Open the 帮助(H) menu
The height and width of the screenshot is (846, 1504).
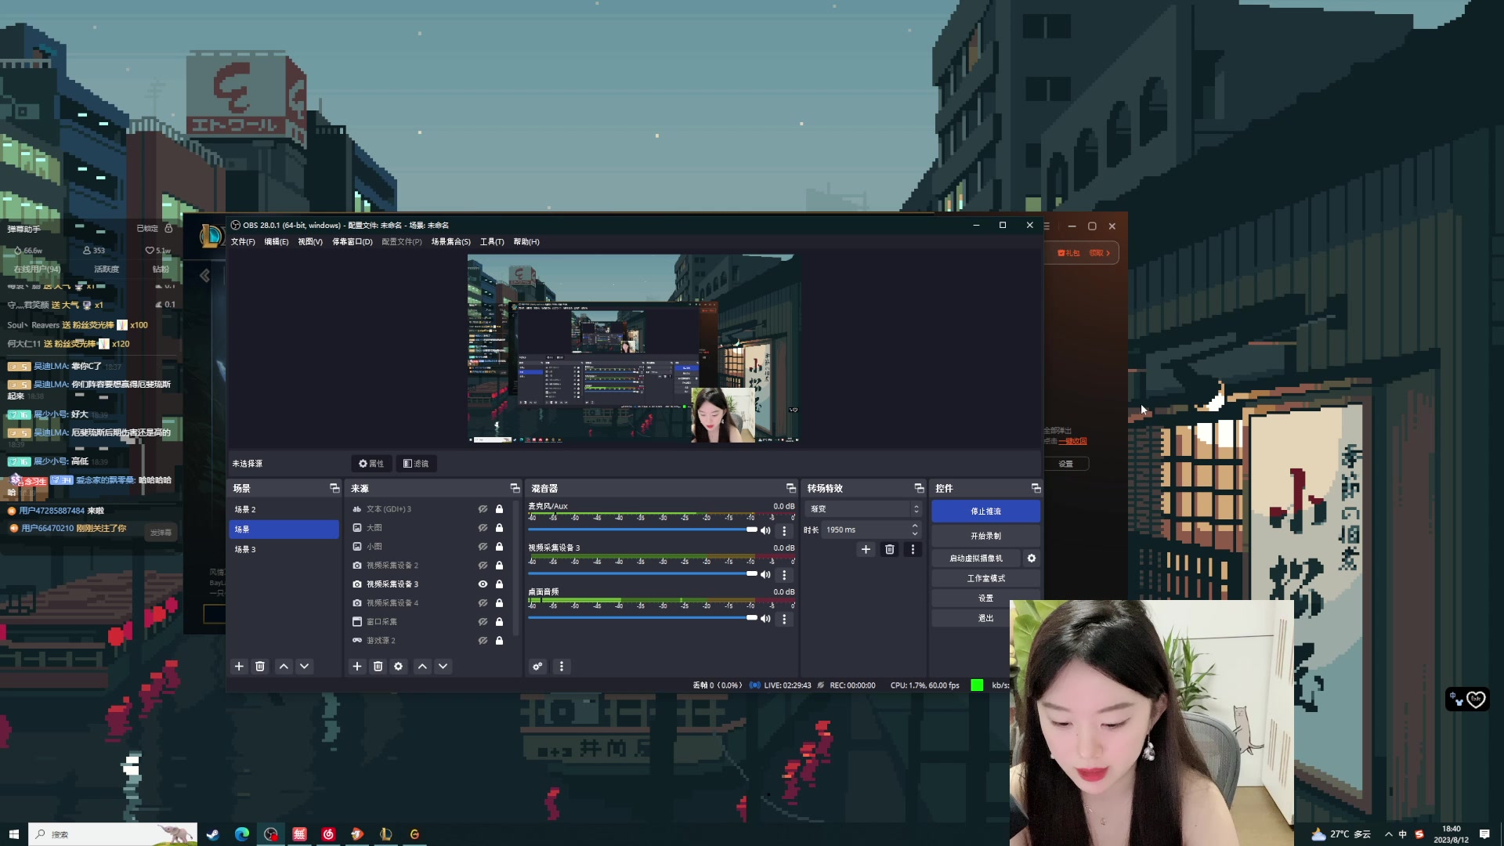tap(526, 242)
